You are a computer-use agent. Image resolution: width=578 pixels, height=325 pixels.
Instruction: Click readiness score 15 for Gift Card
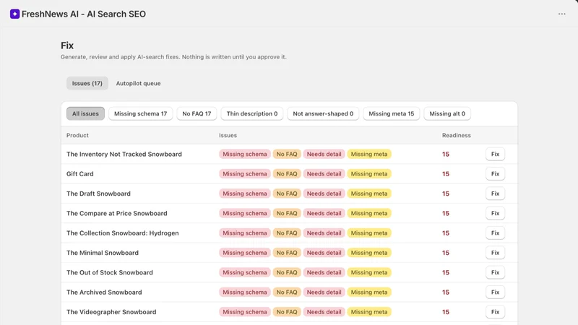point(446,174)
